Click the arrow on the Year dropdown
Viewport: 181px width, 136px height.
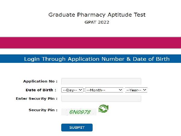[x=145, y=90]
